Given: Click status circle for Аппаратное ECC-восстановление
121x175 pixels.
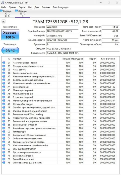Looking at the screenshot, I should [4, 135].
